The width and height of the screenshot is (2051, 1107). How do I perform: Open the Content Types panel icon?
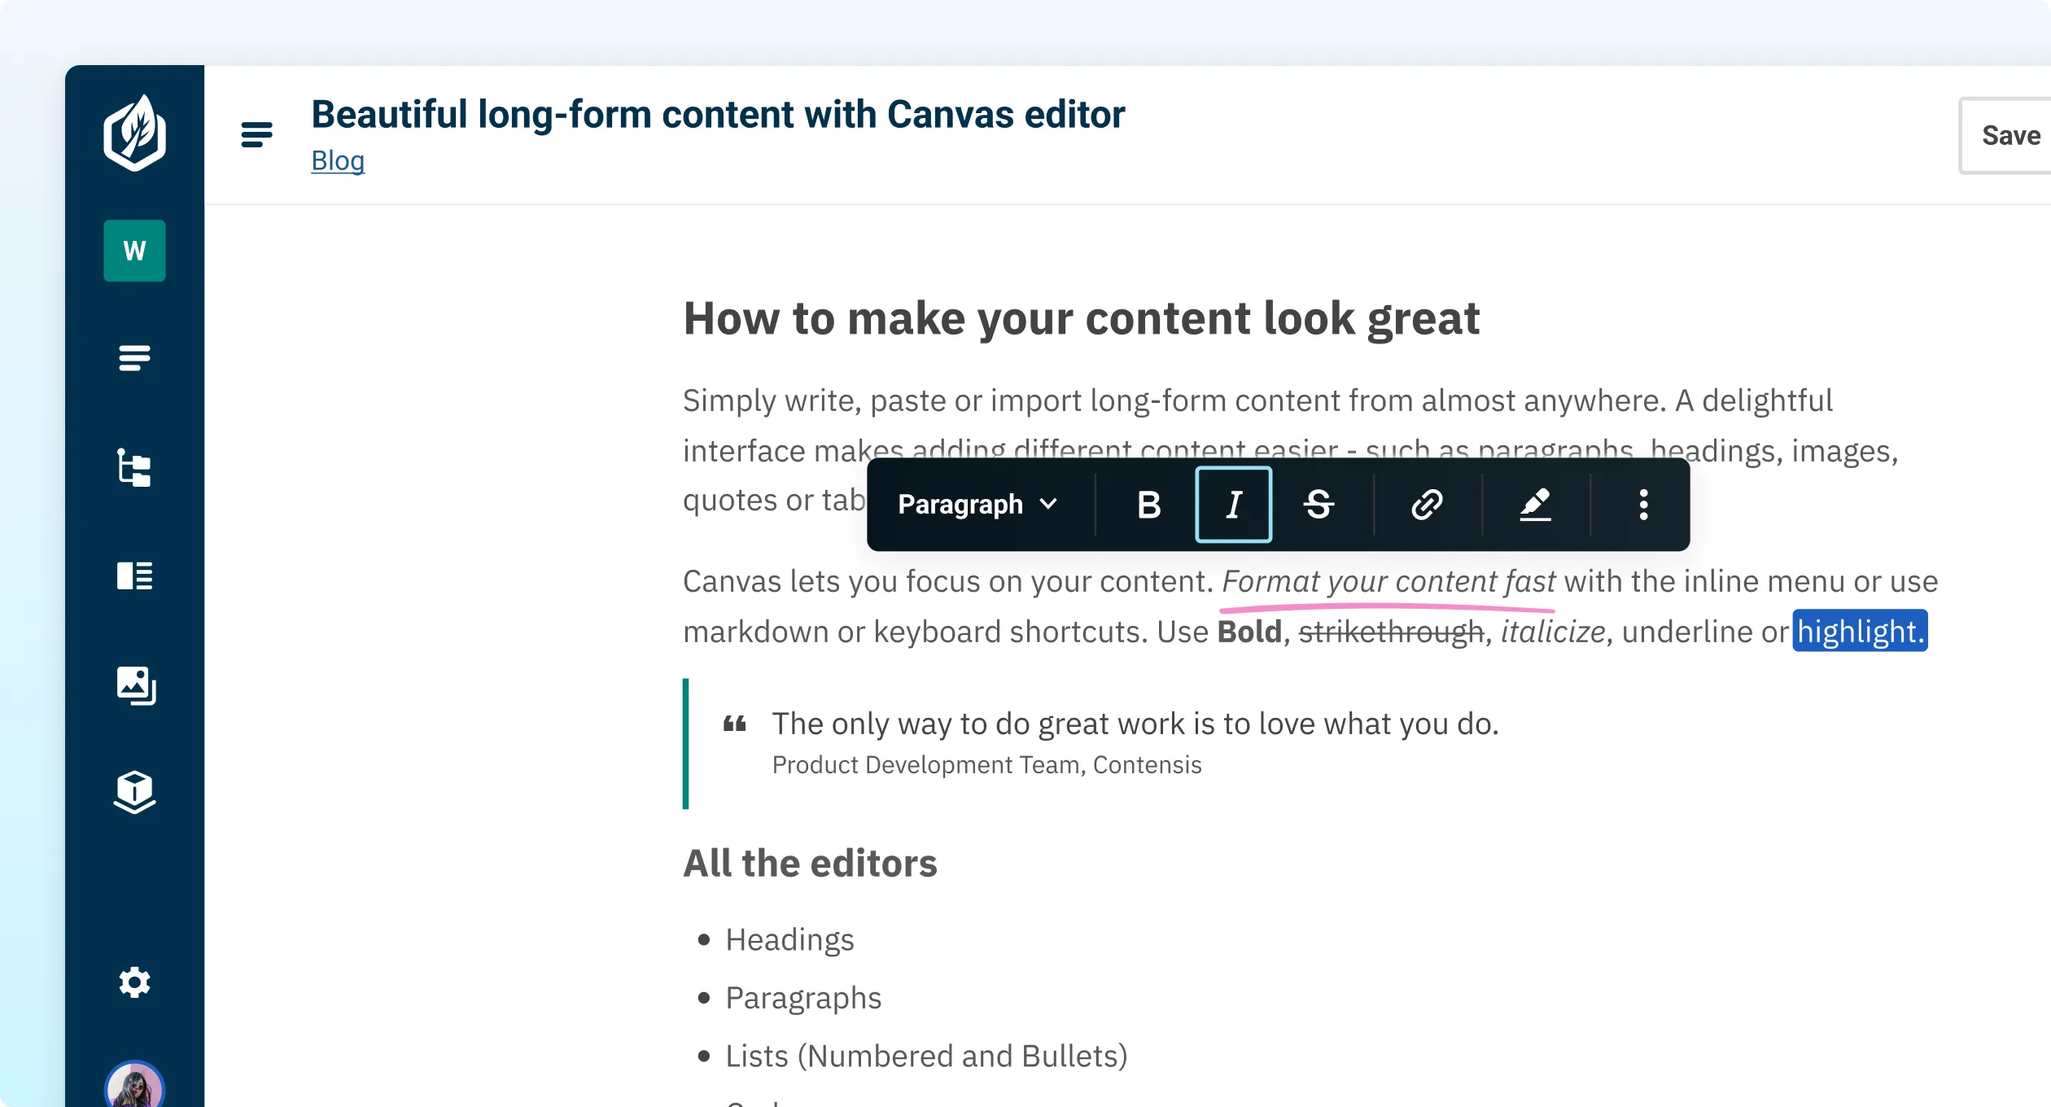134,576
